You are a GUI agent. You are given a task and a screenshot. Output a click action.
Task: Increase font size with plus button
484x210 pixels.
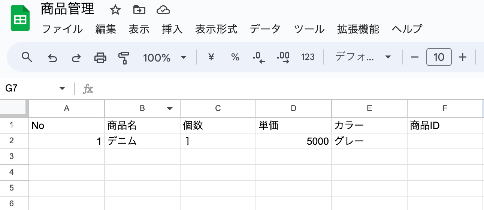463,57
